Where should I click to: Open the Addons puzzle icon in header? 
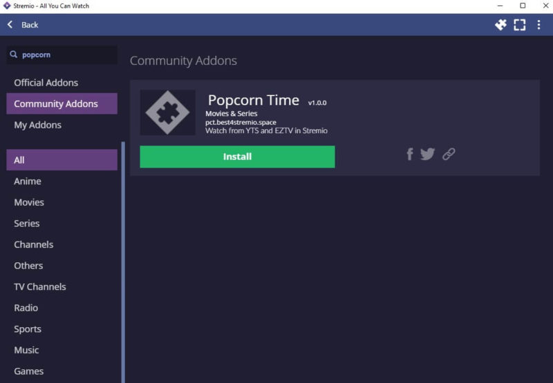click(500, 25)
